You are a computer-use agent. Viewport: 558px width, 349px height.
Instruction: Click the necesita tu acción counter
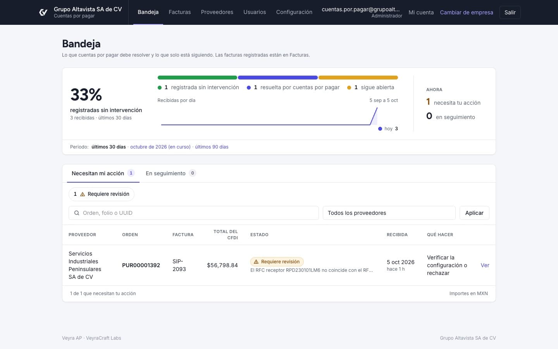click(453, 102)
